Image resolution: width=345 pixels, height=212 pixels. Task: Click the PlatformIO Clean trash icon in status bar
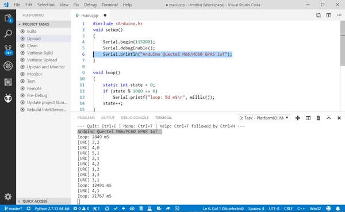pos(141,209)
